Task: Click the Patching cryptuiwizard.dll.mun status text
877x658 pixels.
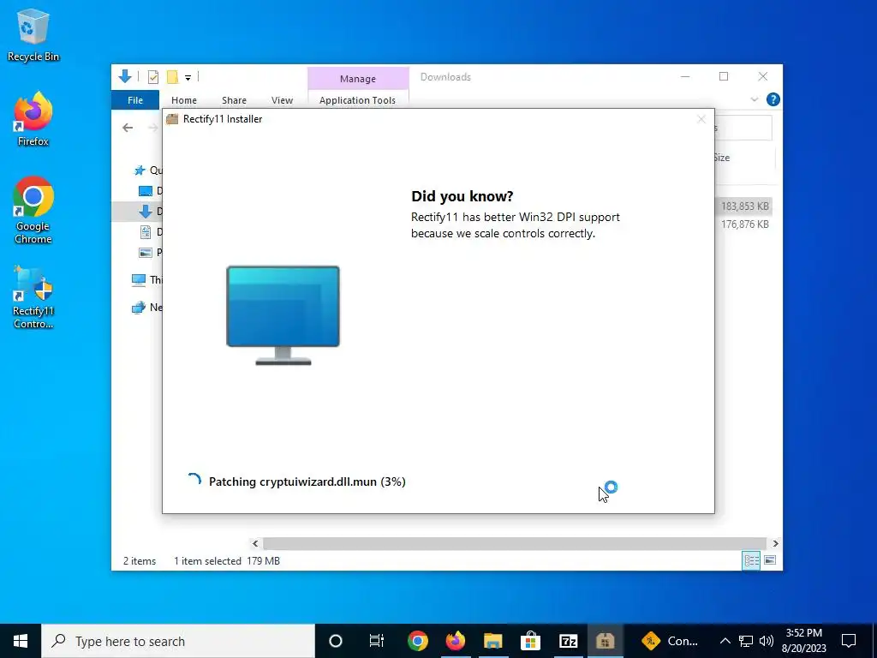Action: pyautogui.click(x=307, y=482)
